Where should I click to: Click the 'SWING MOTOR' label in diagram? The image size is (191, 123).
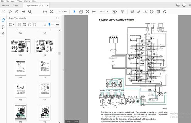(113, 58)
